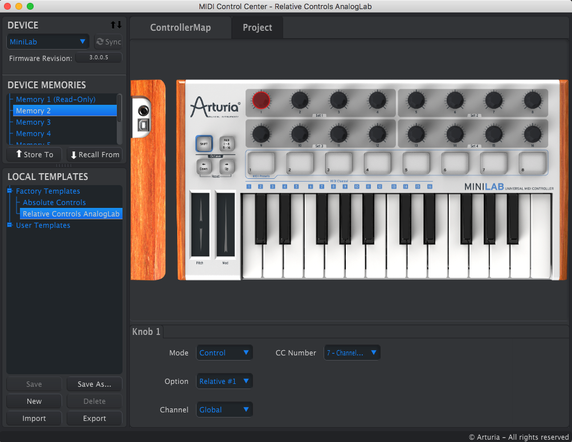The image size is (572, 442).
Task: Click the up-down arrows icon beside DEVICE
Action: 116,25
